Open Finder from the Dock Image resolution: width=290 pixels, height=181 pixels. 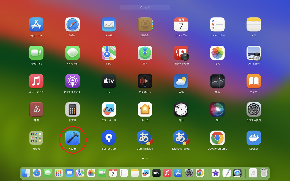(26, 173)
